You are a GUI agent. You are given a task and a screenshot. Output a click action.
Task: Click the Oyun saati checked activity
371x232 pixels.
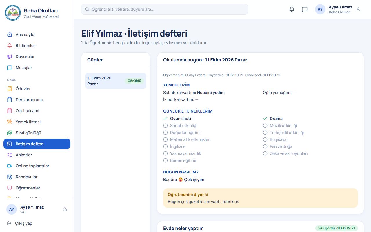pos(177,119)
